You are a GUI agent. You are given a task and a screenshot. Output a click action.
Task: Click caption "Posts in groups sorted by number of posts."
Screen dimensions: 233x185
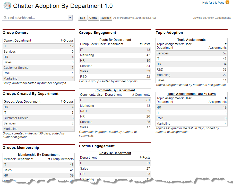pyautogui.click(x=109, y=81)
